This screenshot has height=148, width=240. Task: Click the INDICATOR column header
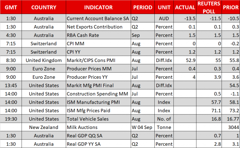click(98, 7)
